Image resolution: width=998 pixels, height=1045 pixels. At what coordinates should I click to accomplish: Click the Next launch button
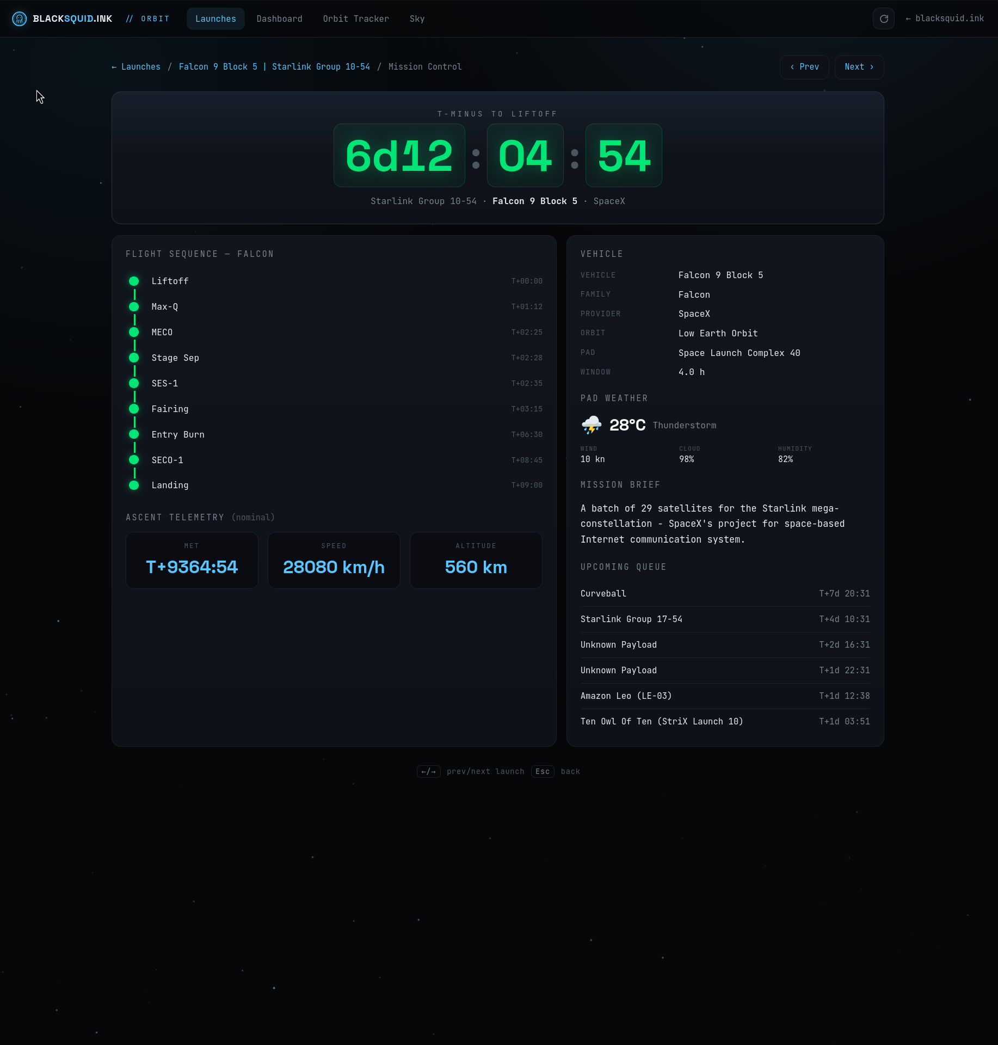pyautogui.click(x=859, y=67)
